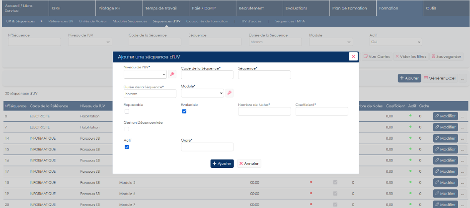Click Vue Cartes button
The height and width of the screenshot is (208, 470).
tap(377, 56)
